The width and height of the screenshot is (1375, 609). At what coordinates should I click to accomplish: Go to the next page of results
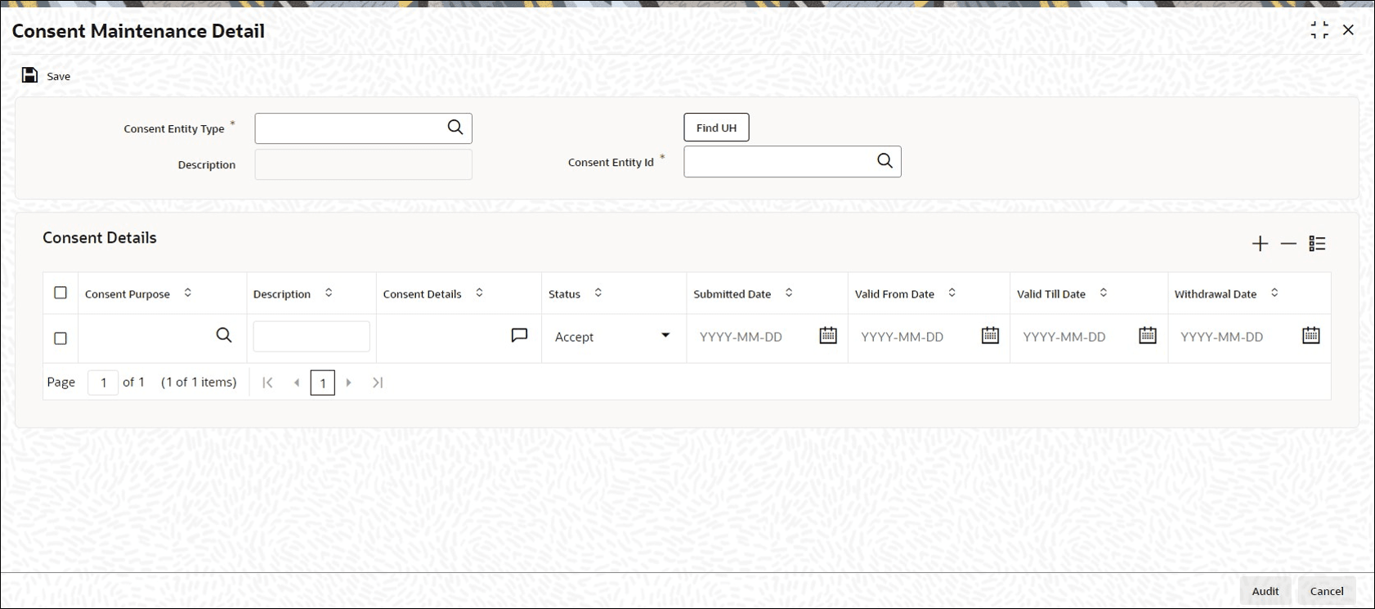tap(349, 383)
